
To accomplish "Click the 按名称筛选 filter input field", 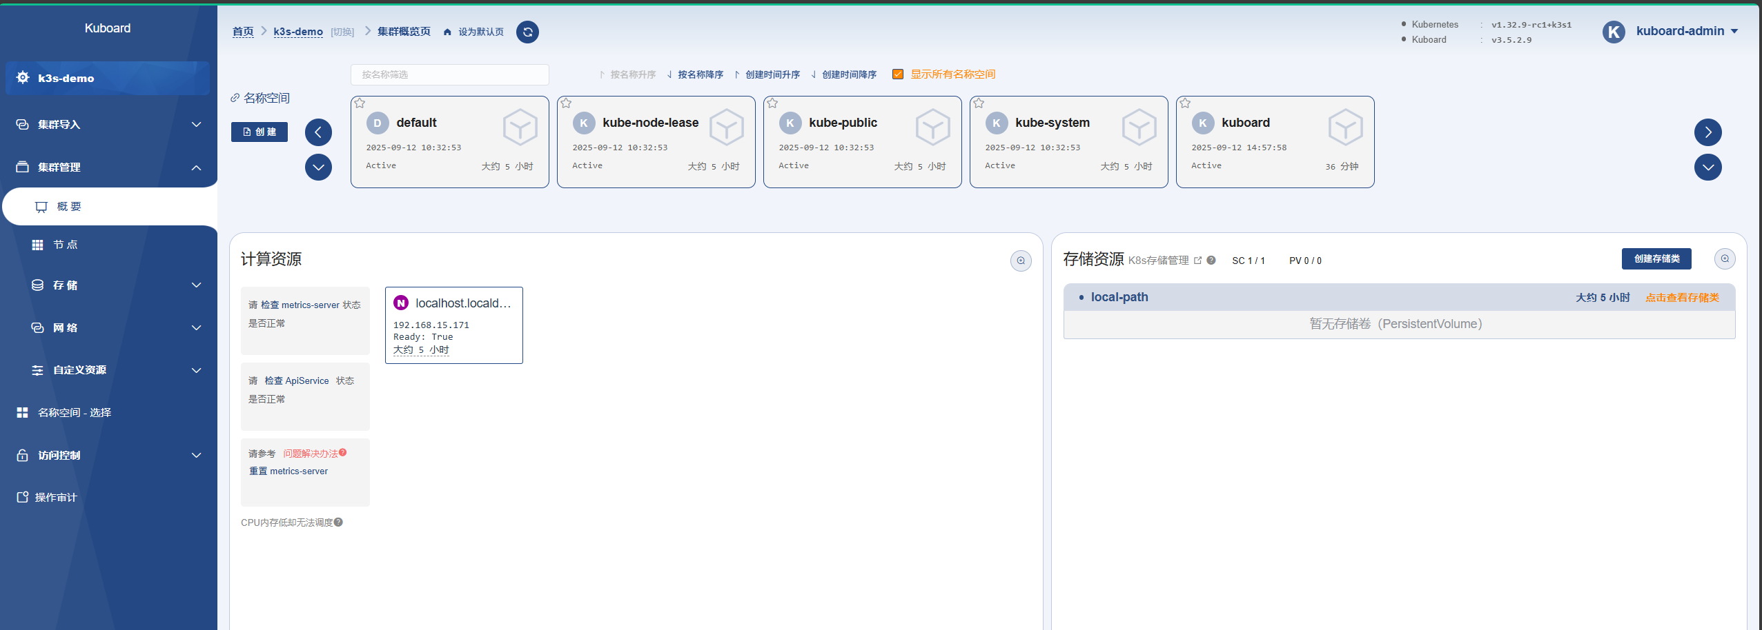I will click(449, 74).
